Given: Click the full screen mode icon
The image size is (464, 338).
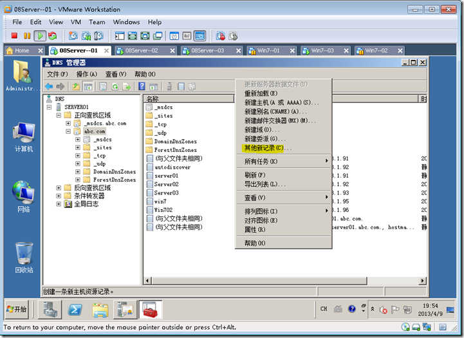Looking at the screenshot, I should (133, 36).
